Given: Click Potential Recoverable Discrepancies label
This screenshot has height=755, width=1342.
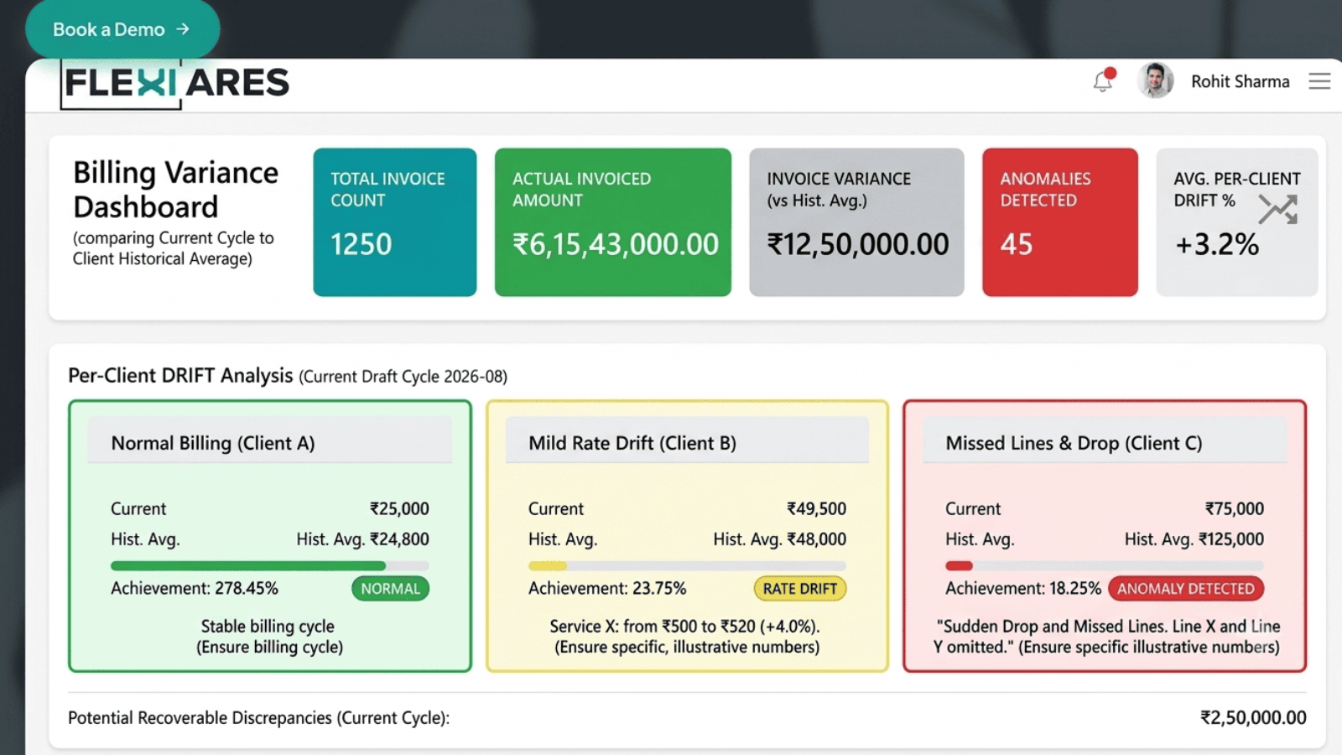Looking at the screenshot, I should [x=258, y=718].
